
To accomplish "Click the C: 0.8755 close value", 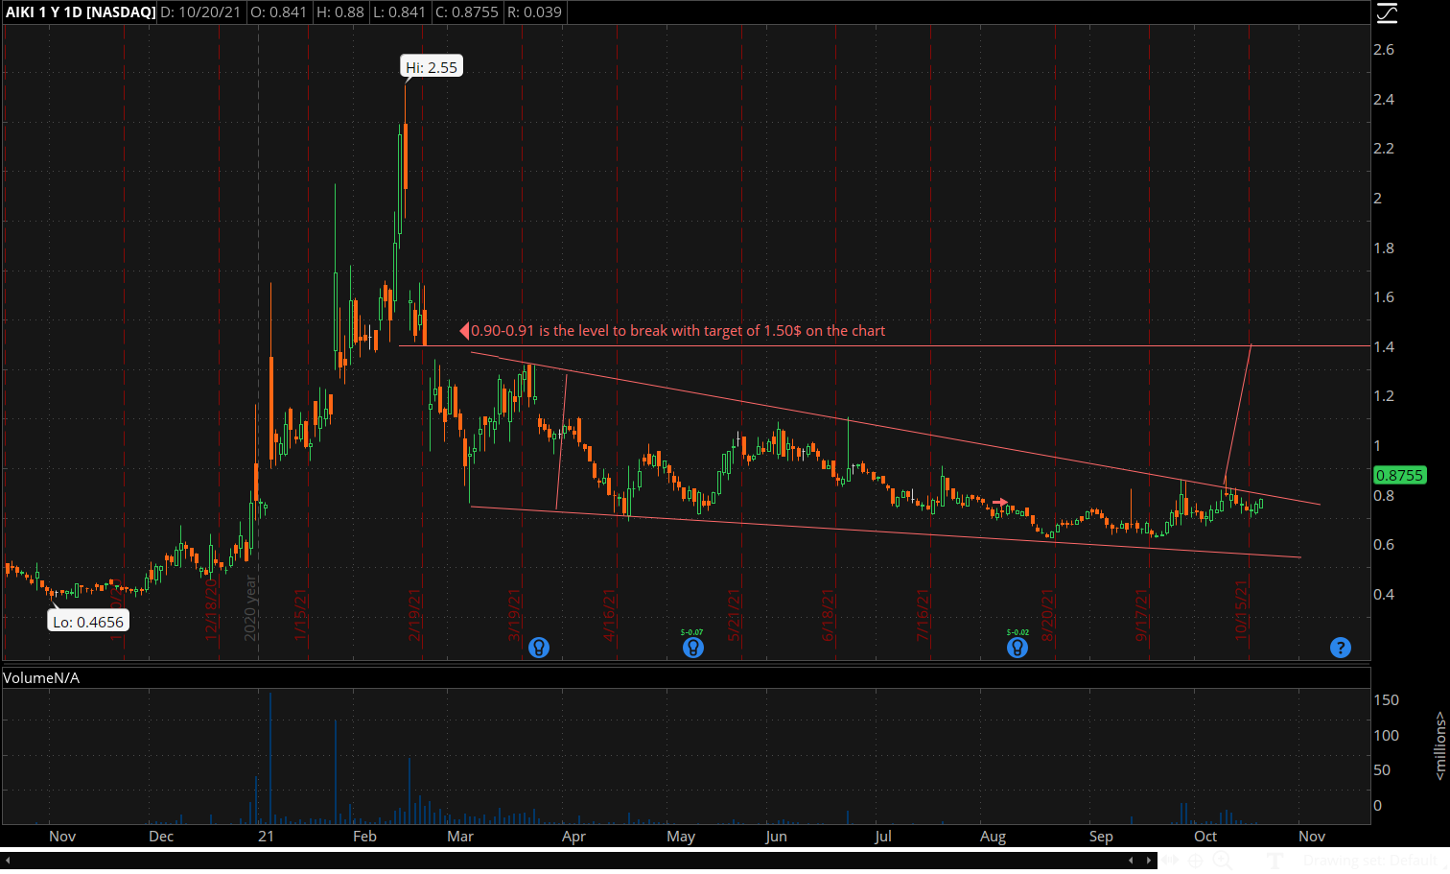I will 466,12.
